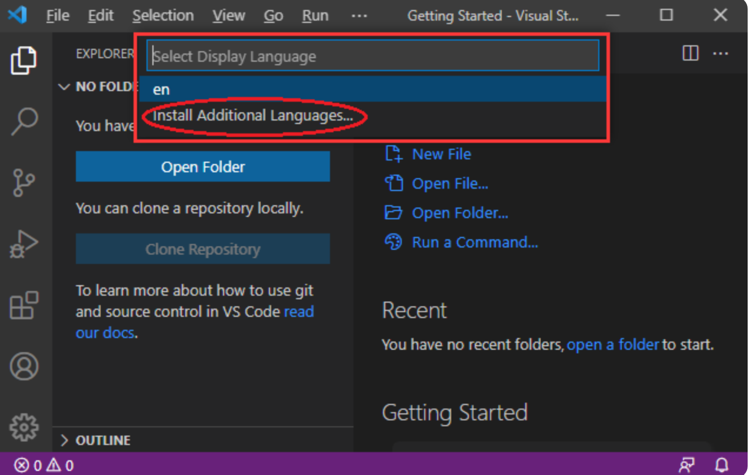Open the Explorer view in activity bar

[x=24, y=61]
